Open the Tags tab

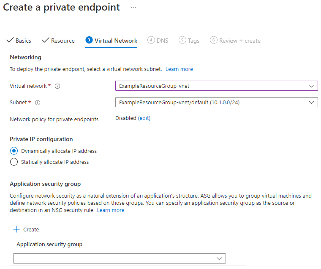(193, 41)
